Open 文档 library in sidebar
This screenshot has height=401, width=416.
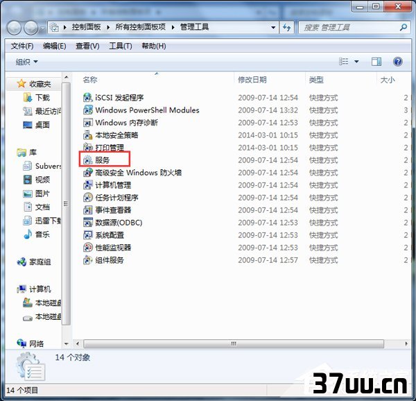click(36, 207)
